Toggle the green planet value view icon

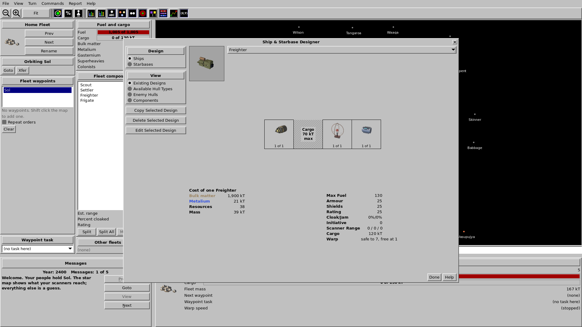click(x=58, y=13)
